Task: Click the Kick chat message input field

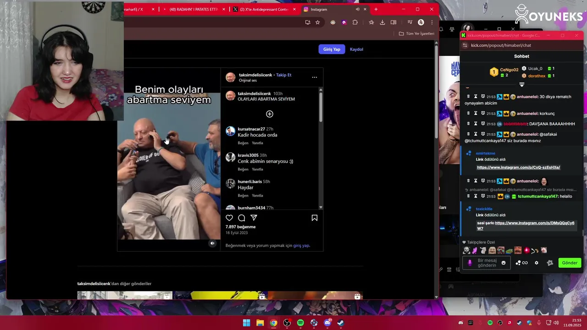Action: click(x=487, y=263)
